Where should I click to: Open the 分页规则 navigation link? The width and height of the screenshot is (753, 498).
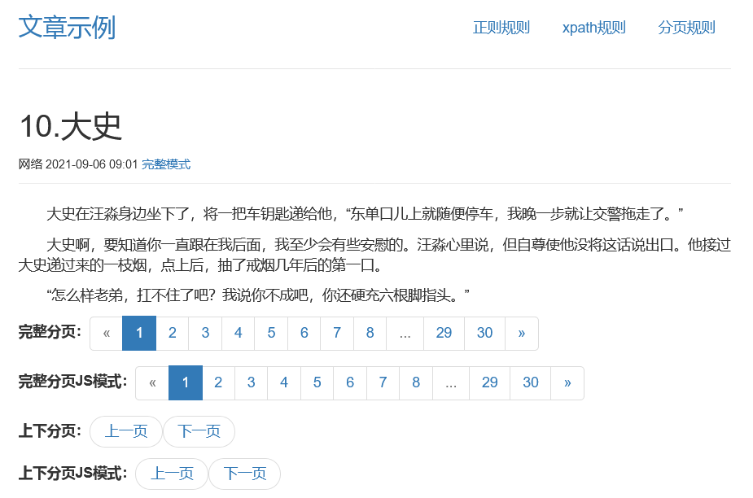click(x=686, y=27)
